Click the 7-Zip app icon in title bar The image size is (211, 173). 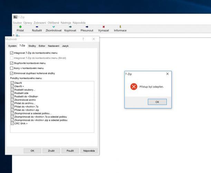coord(15,17)
